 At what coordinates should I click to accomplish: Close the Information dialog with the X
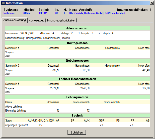tap(151, 3)
